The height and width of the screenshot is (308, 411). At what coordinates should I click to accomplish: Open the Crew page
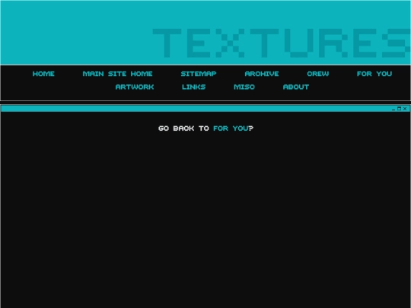point(317,74)
